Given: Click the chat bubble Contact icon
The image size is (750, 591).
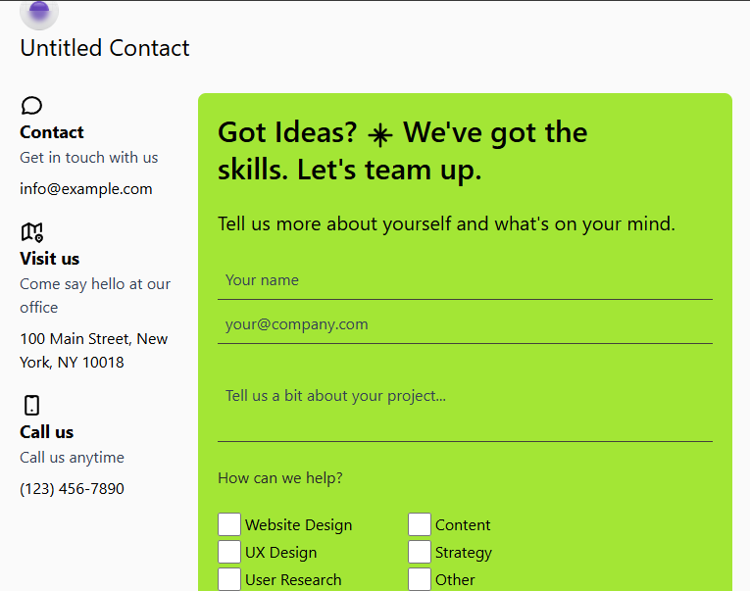Looking at the screenshot, I should [31, 106].
